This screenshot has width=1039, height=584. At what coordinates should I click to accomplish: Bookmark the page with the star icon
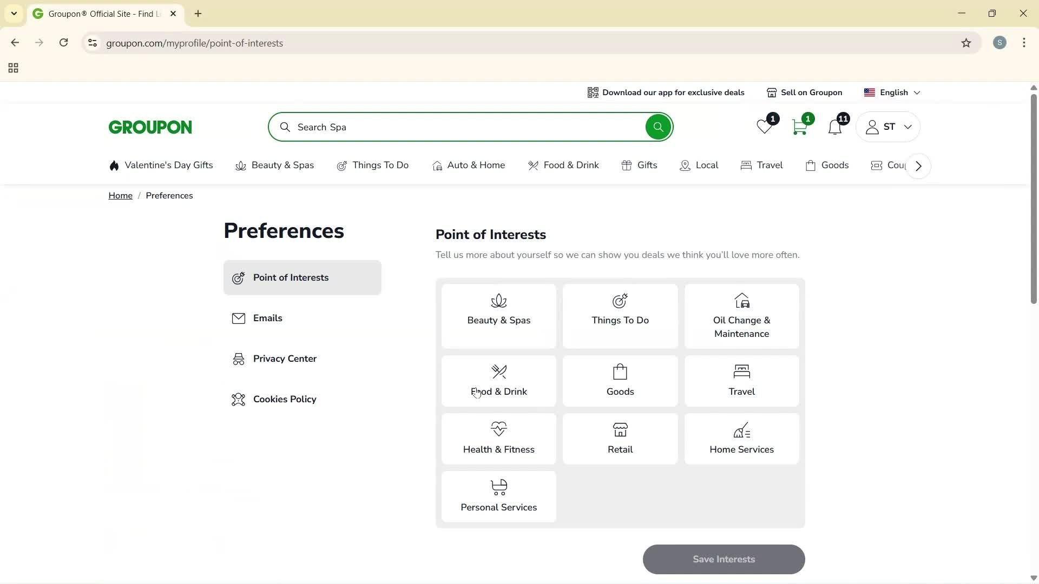click(x=966, y=43)
